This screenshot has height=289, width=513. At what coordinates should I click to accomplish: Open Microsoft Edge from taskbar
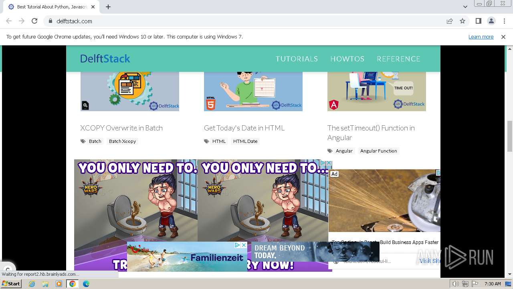coord(86,284)
